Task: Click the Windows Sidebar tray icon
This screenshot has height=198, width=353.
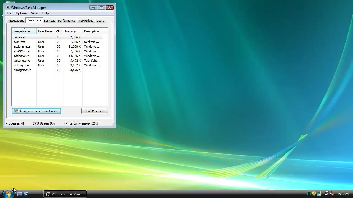Action: pyautogui.click(x=319, y=194)
